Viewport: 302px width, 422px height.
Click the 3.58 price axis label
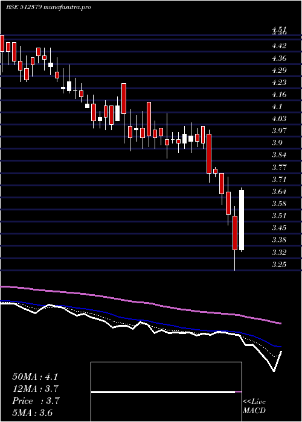point(279,204)
